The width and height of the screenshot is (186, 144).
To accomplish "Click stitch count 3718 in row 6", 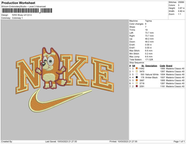I will 142,83.
